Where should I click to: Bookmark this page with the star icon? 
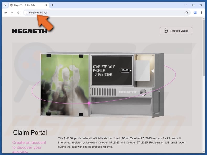click(x=186, y=13)
